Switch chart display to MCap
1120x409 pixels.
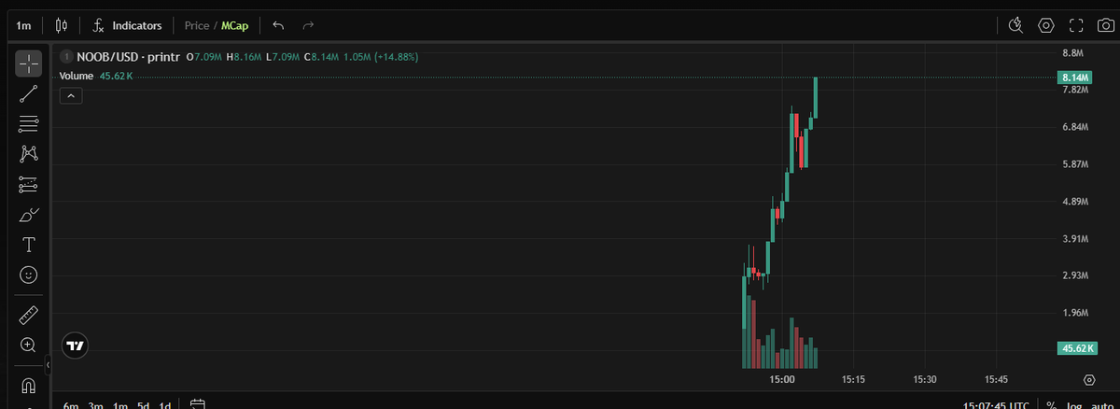coord(234,25)
